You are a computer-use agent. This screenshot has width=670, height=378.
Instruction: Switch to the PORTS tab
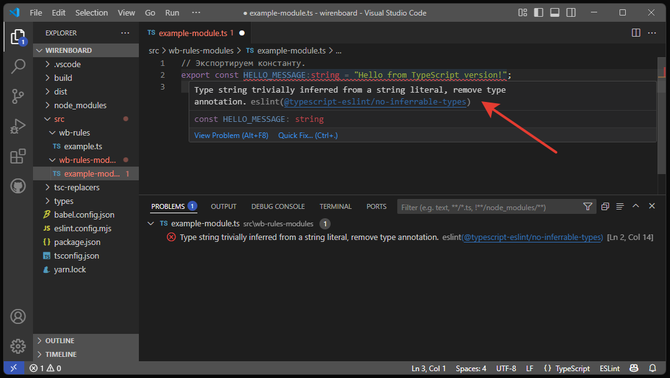tap(377, 206)
